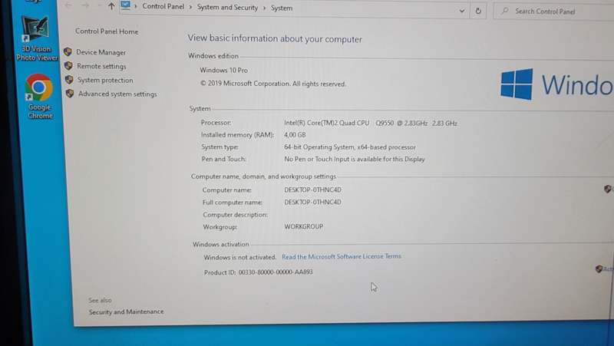614x346 pixels.
Task: Open System protection
Action: (x=105, y=80)
